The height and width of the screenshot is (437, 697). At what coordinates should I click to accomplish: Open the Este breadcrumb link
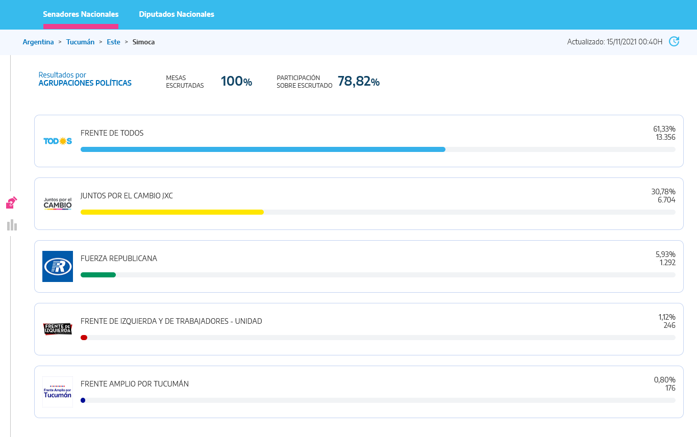click(x=113, y=42)
